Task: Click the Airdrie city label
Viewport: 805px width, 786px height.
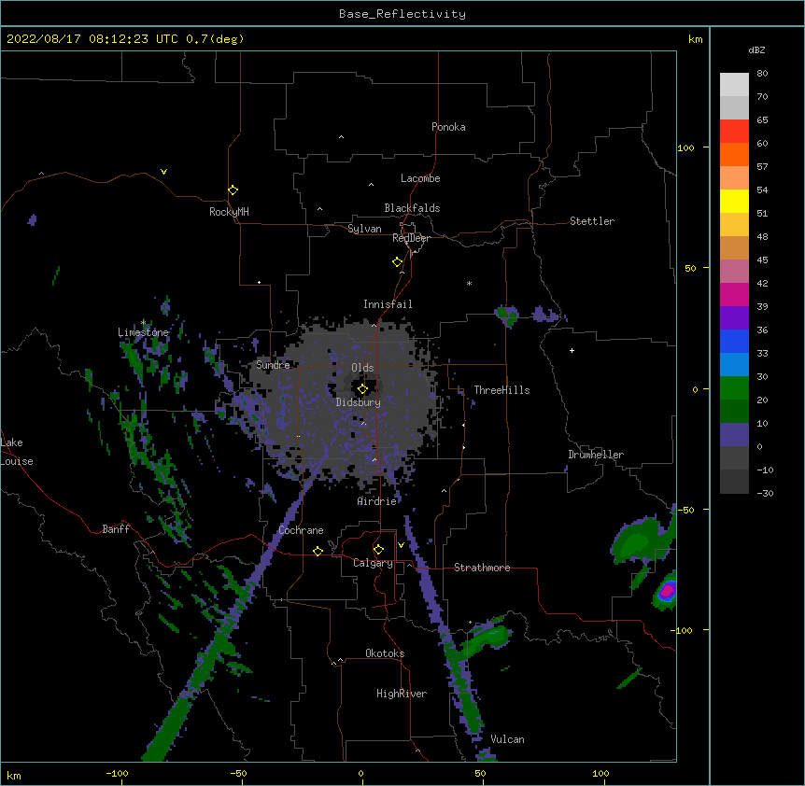Action: [x=377, y=501]
